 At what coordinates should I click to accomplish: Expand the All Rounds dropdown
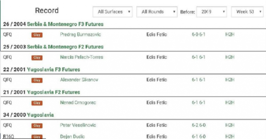157,12
